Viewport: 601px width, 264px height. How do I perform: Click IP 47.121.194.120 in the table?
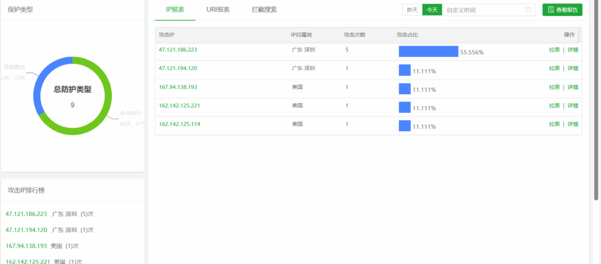[178, 68]
